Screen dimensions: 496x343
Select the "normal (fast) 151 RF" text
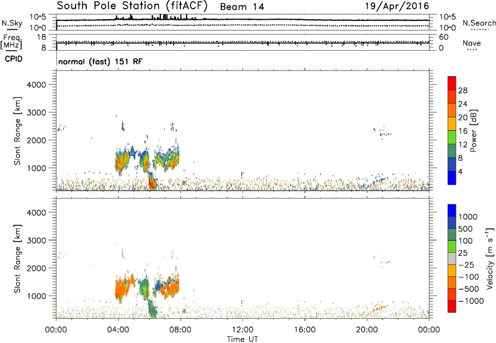pos(100,61)
